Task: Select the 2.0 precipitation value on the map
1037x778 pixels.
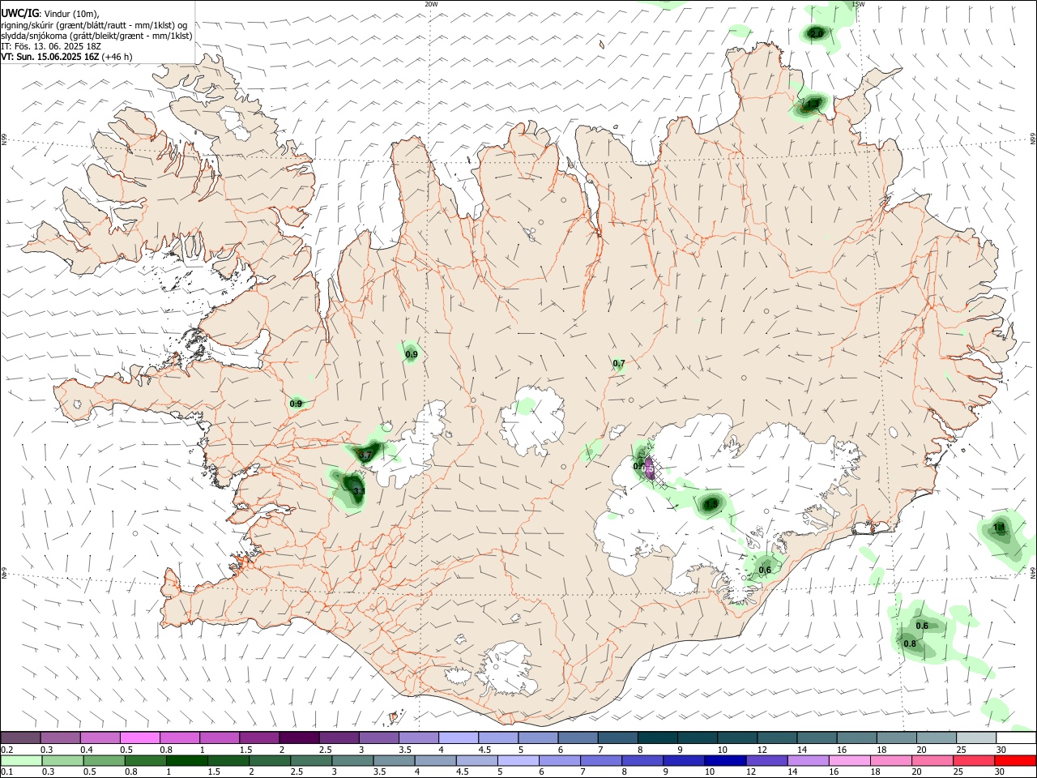Action: coord(816,33)
